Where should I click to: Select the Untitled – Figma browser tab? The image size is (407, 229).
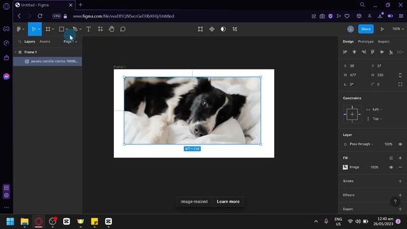tap(44, 5)
